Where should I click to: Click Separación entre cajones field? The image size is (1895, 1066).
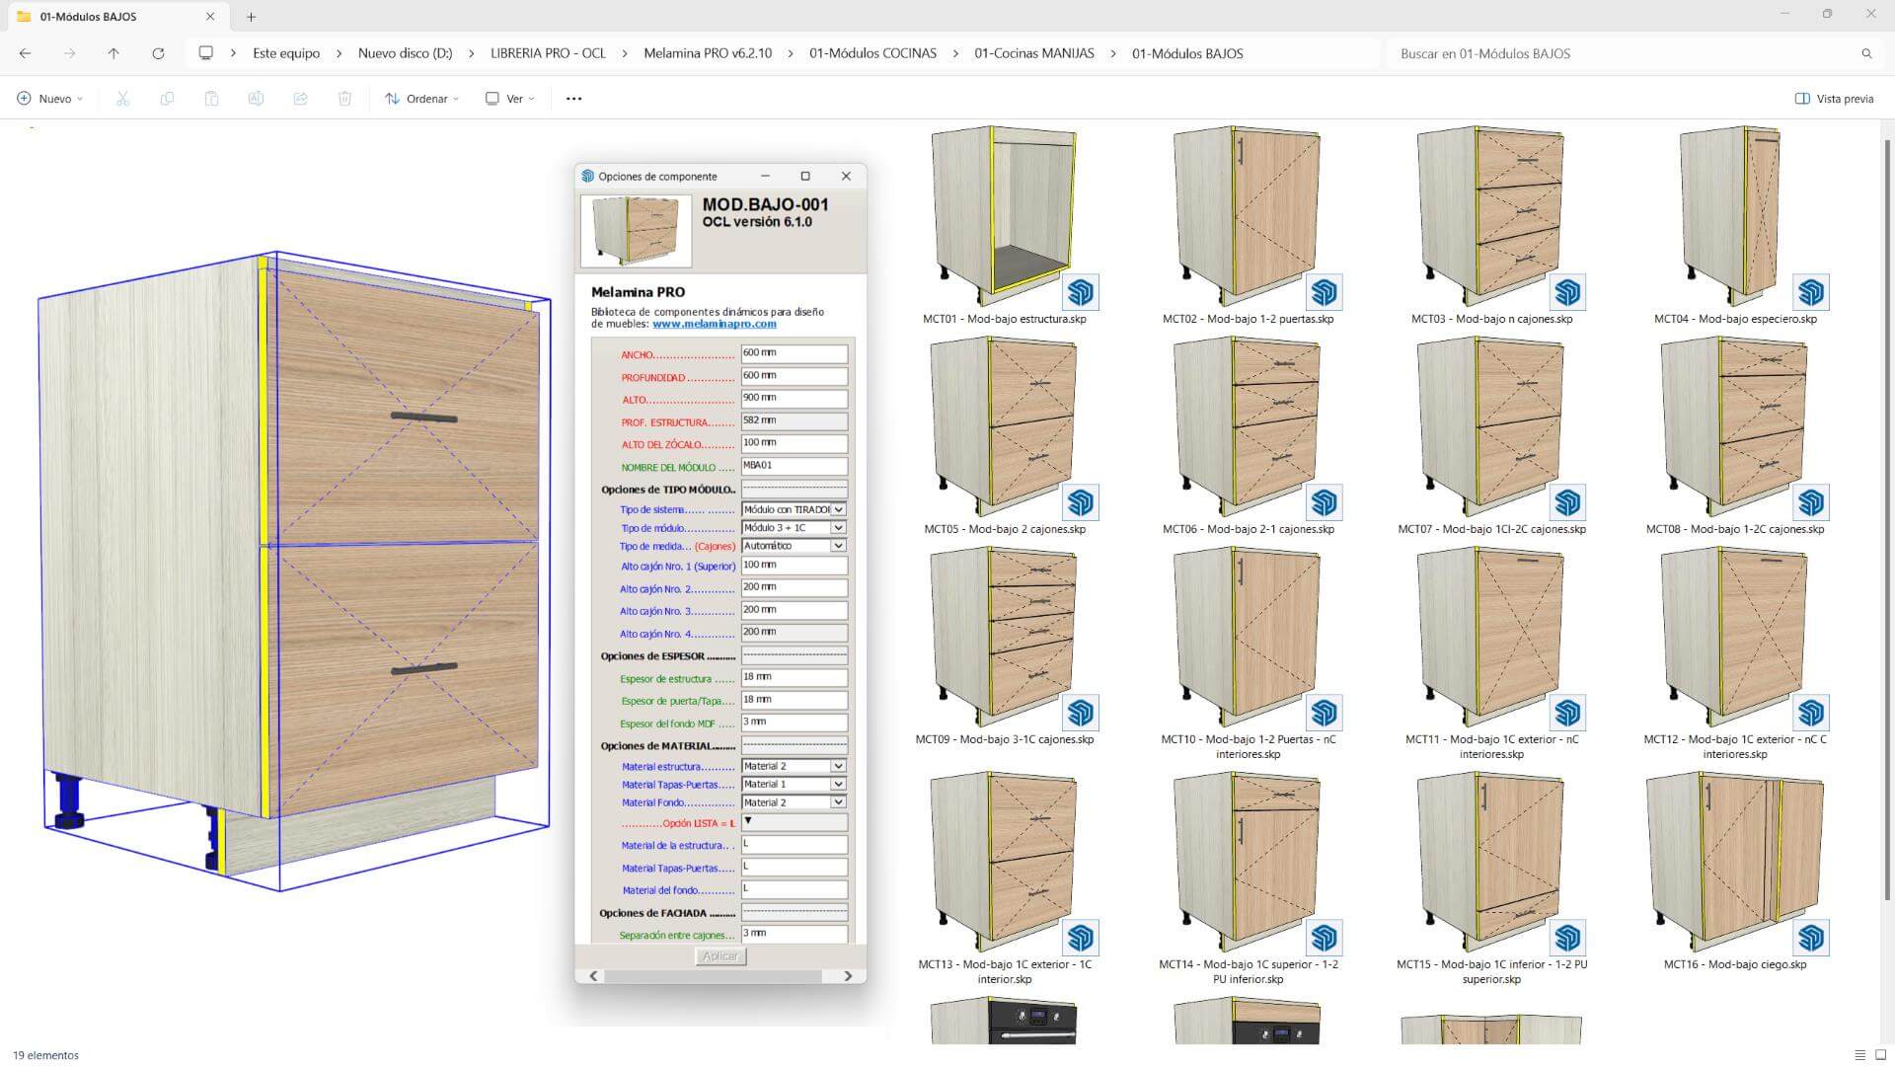[x=794, y=934]
